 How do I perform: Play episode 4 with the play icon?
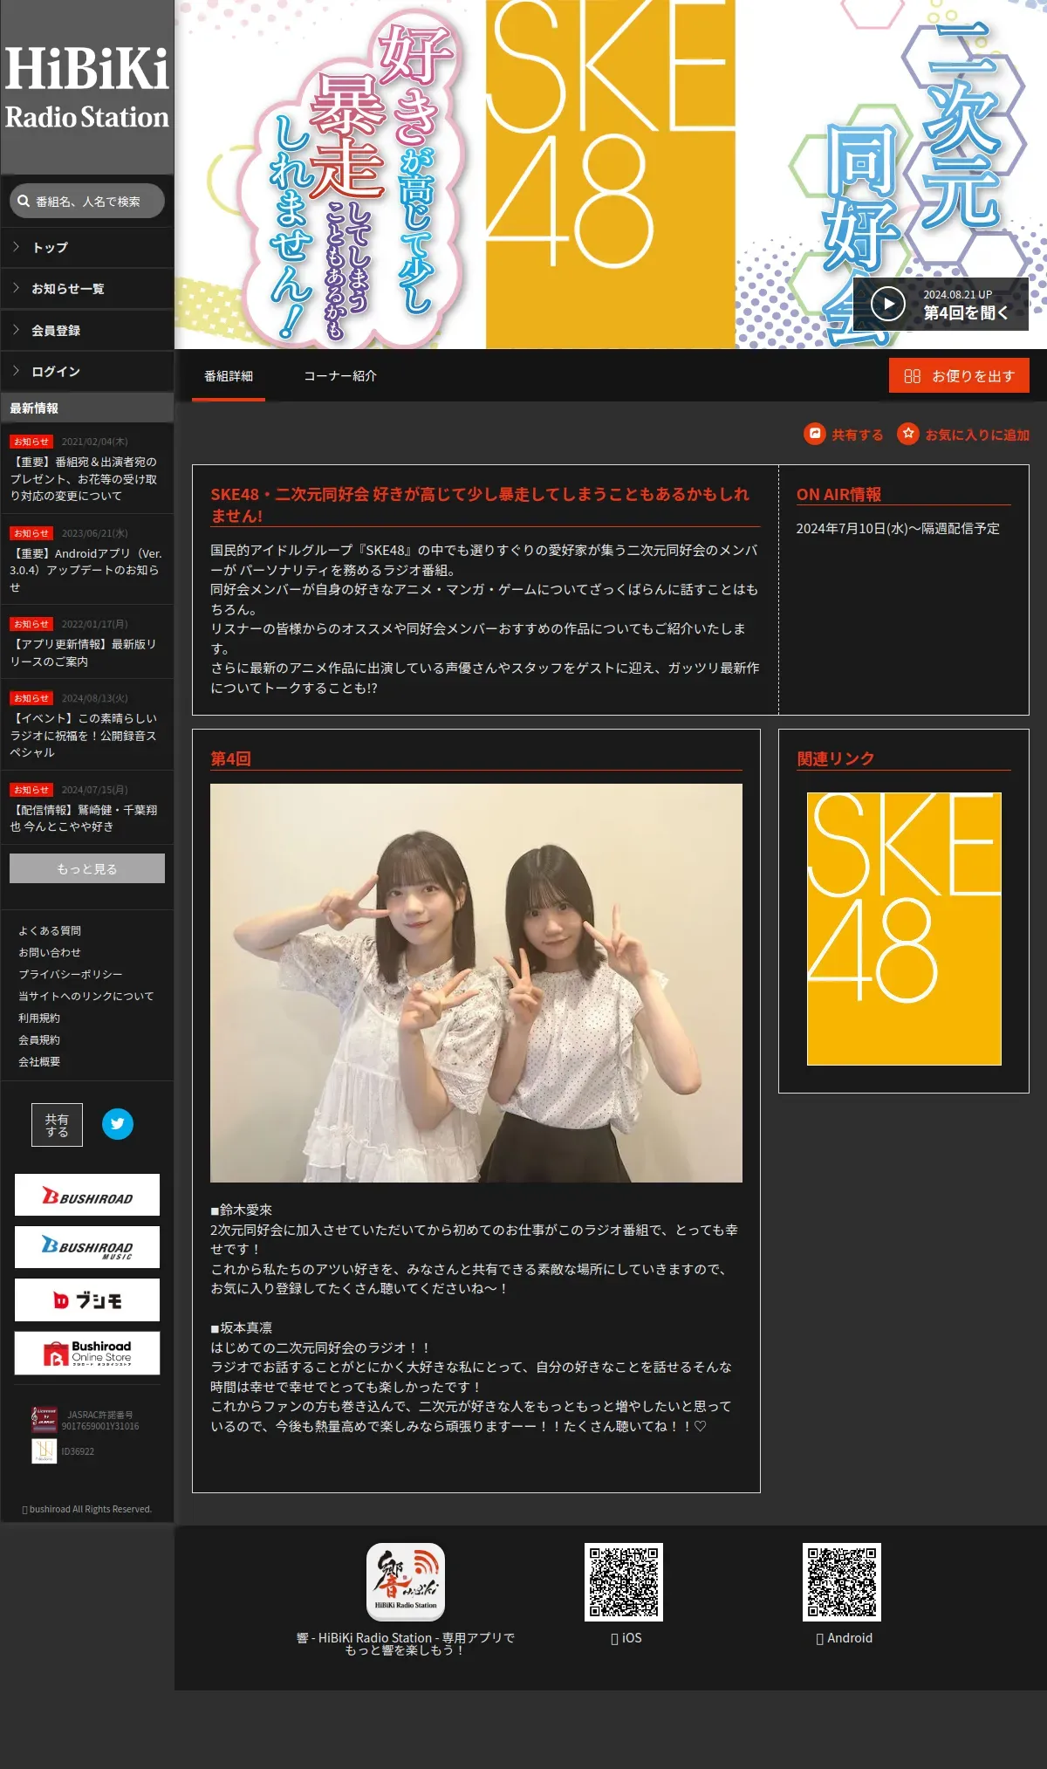(x=888, y=304)
